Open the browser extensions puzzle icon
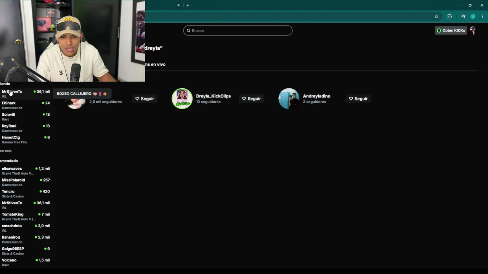The width and height of the screenshot is (488, 274). pos(449,16)
